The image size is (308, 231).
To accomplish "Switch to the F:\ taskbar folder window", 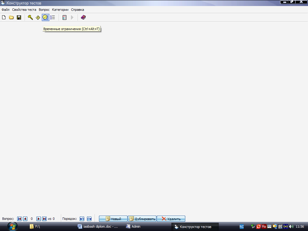I will pos(35,226).
